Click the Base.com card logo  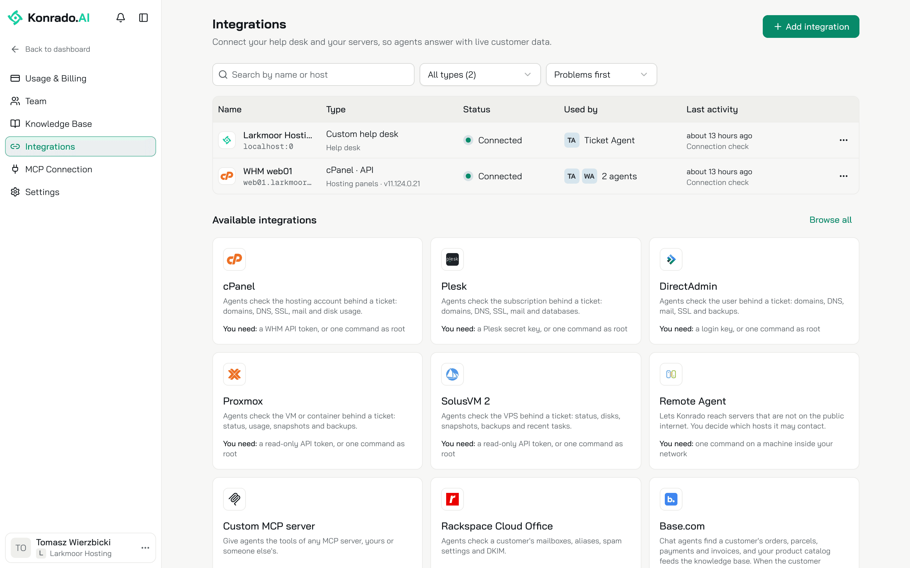point(671,499)
